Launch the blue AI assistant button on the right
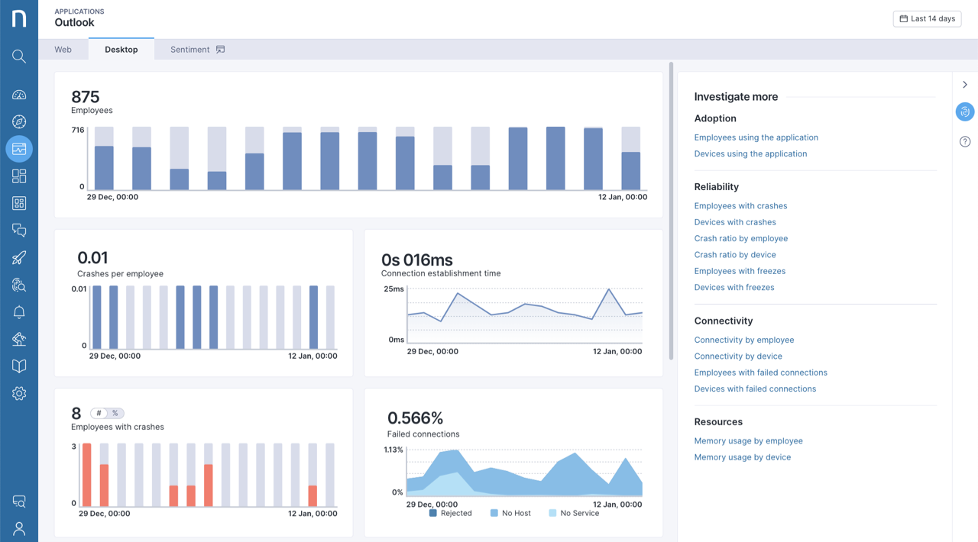The height and width of the screenshot is (542, 978). [x=964, y=111]
